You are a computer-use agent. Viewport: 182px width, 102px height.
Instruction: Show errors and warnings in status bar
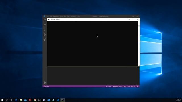pos(46,86)
